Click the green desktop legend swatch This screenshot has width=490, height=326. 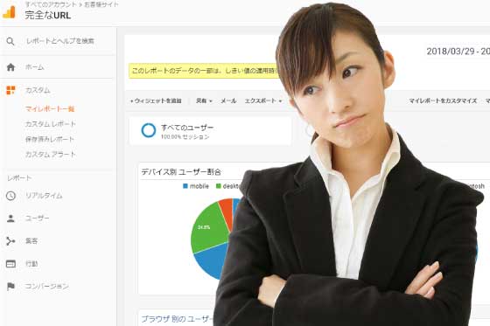(x=219, y=186)
